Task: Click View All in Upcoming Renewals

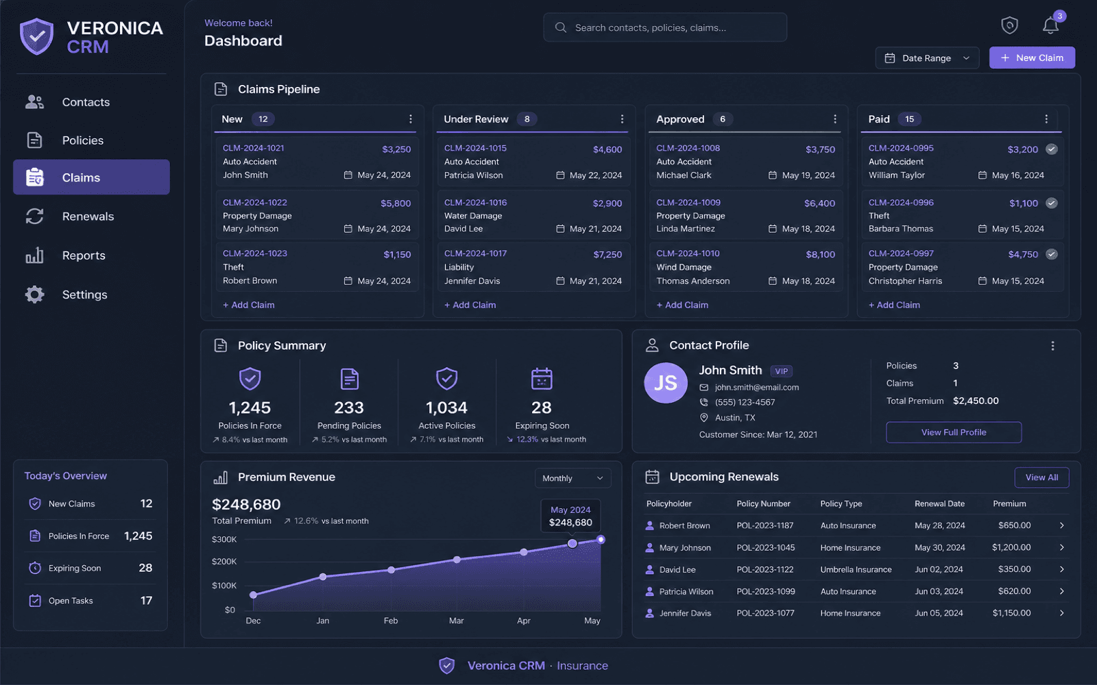Action: click(x=1041, y=477)
